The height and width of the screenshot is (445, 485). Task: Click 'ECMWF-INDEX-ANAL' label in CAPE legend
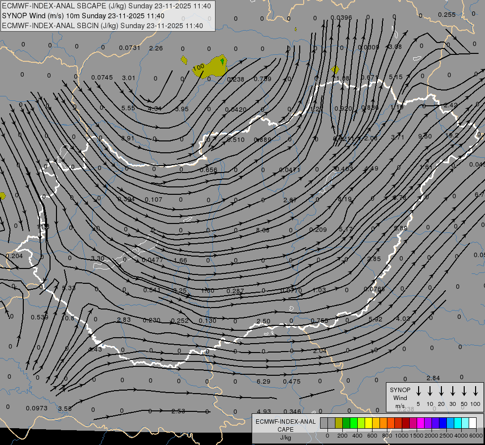pyautogui.click(x=285, y=422)
